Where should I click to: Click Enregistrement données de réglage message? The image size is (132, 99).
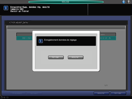pyautogui.click(x=60, y=40)
